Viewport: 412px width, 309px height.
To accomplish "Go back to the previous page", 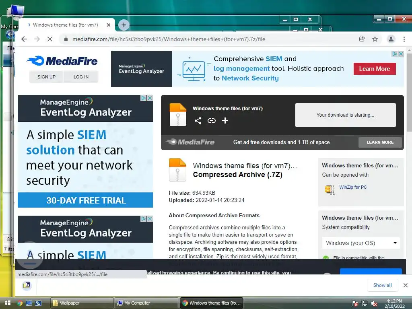I will [24, 39].
